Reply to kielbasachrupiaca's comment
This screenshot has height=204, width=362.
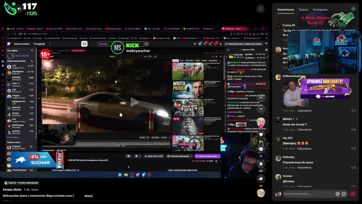point(304,111)
